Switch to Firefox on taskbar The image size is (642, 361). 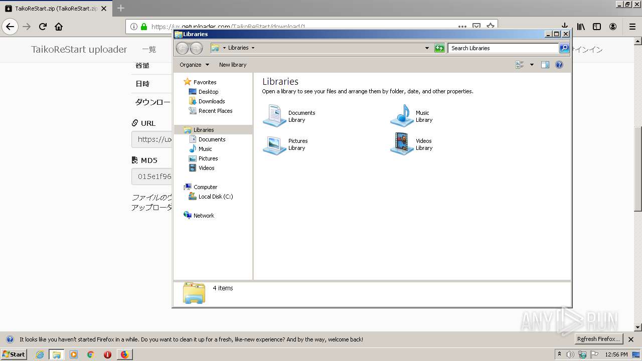(124, 354)
